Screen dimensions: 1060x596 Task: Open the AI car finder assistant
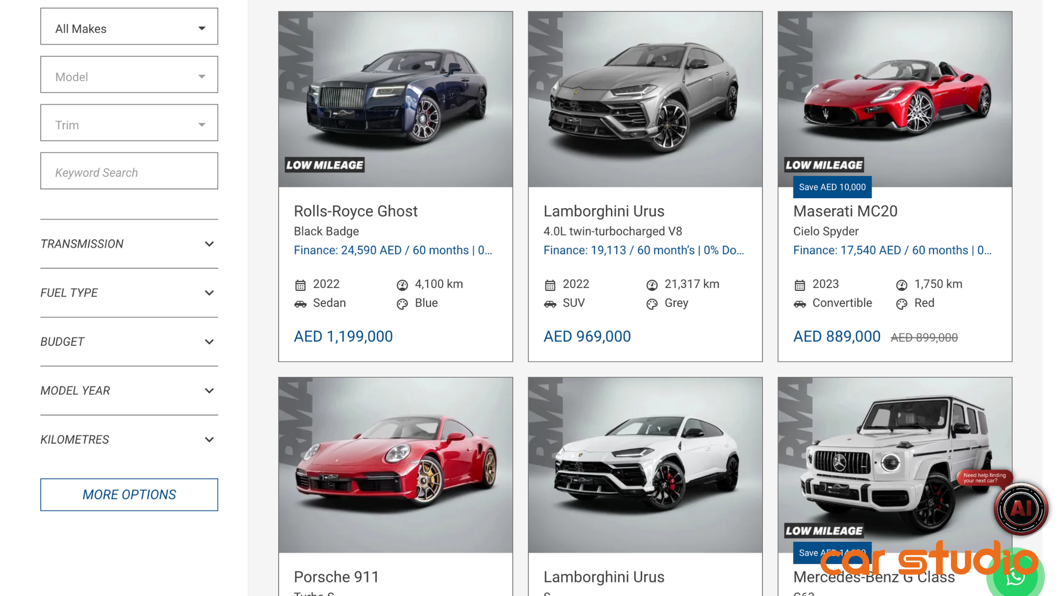(x=1021, y=509)
